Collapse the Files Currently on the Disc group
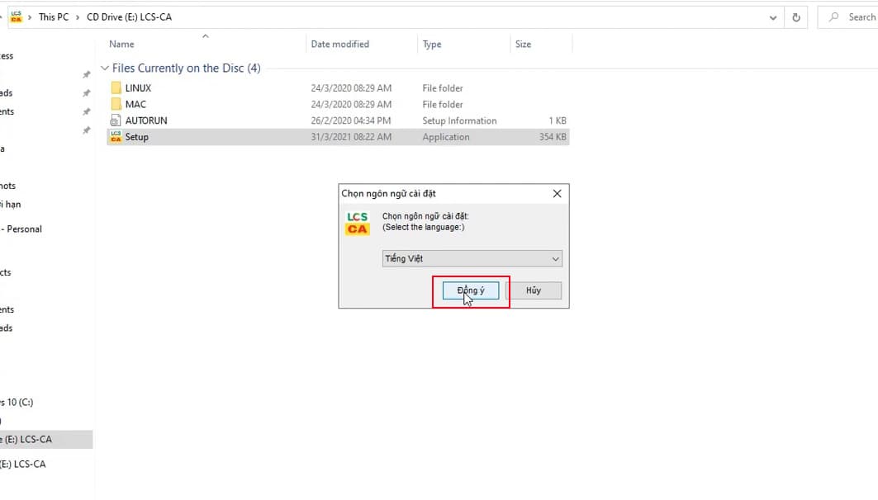This screenshot has width=878, height=500. (x=104, y=68)
